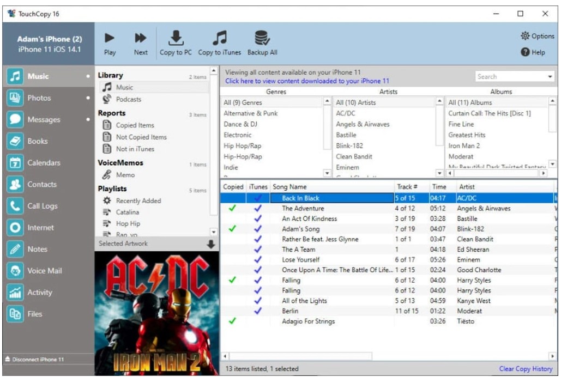Image resolution: width=561 pixels, height=377 pixels.
Task: Sort by Song Name column header
Action: coord(332,187)
